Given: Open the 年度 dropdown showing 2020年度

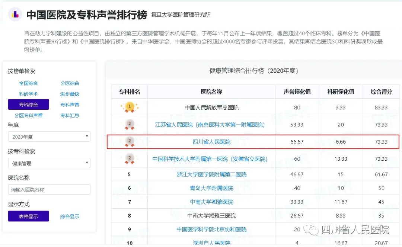Looking at the screenshot, I should tap(49, 137).
